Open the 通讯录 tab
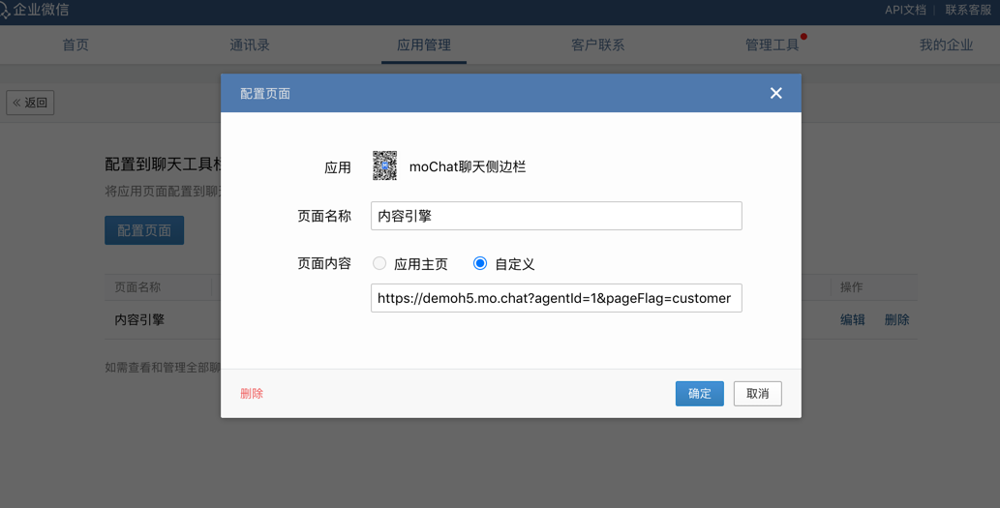 [x=250, y=45]
